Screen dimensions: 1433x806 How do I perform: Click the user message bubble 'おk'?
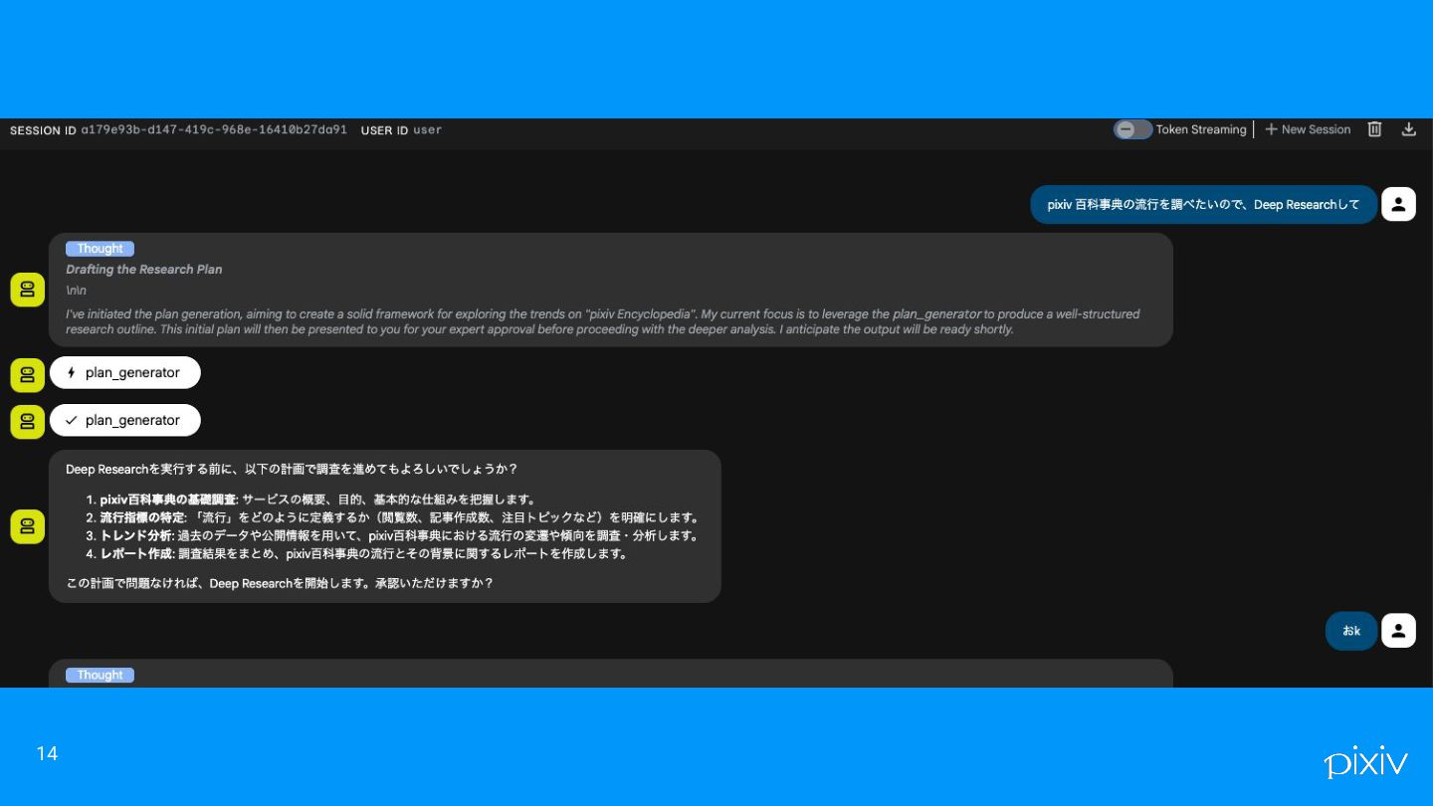1351,631
